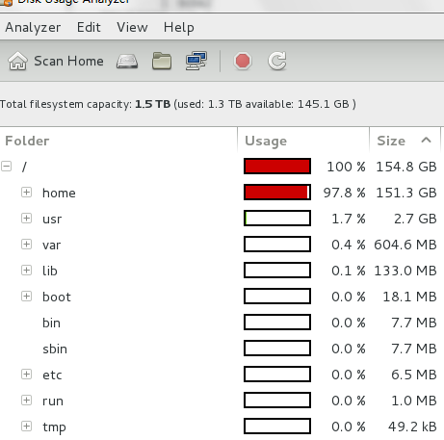Scan a folder using the folder icon
The width and height of the screenshot is (444, 440).
[162, 61]
